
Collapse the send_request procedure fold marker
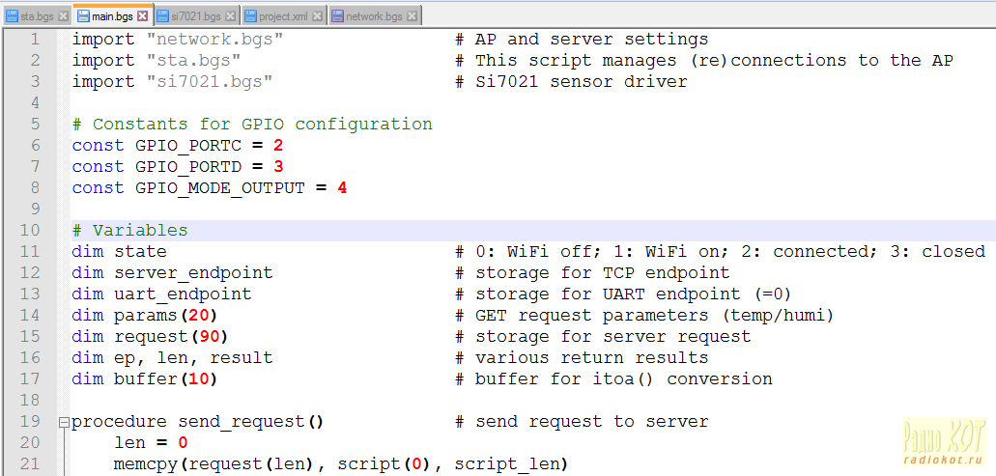pos(64,422)
